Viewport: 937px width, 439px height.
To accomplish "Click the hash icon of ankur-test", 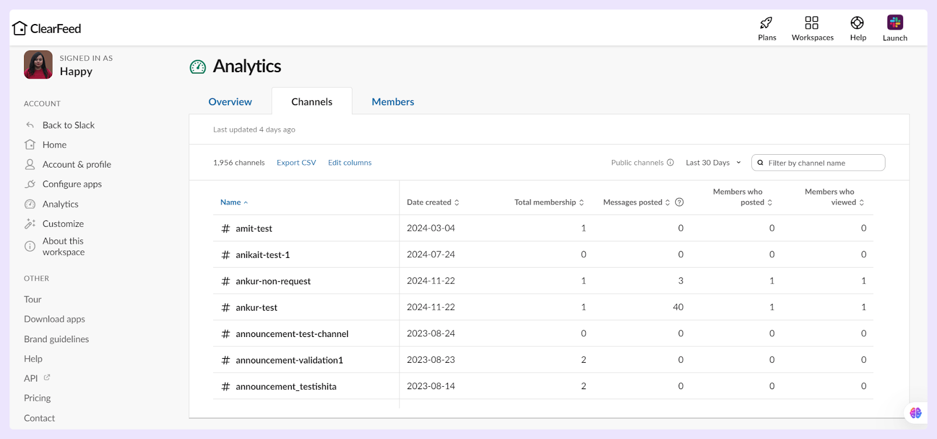I will [x=225, y=308].
